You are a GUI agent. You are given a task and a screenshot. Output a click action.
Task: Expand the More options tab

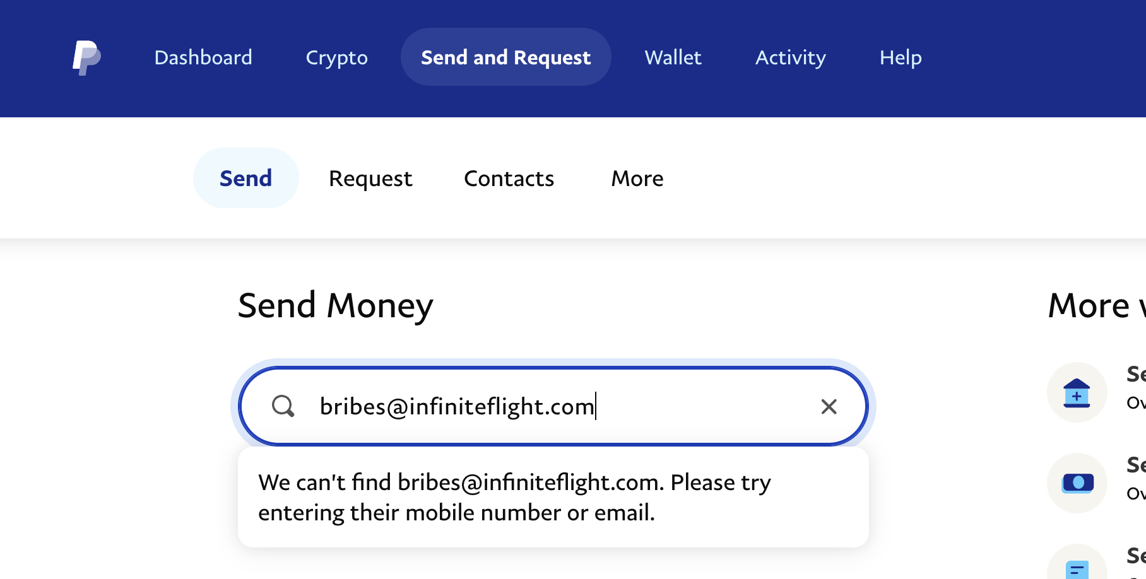(637, 178)
